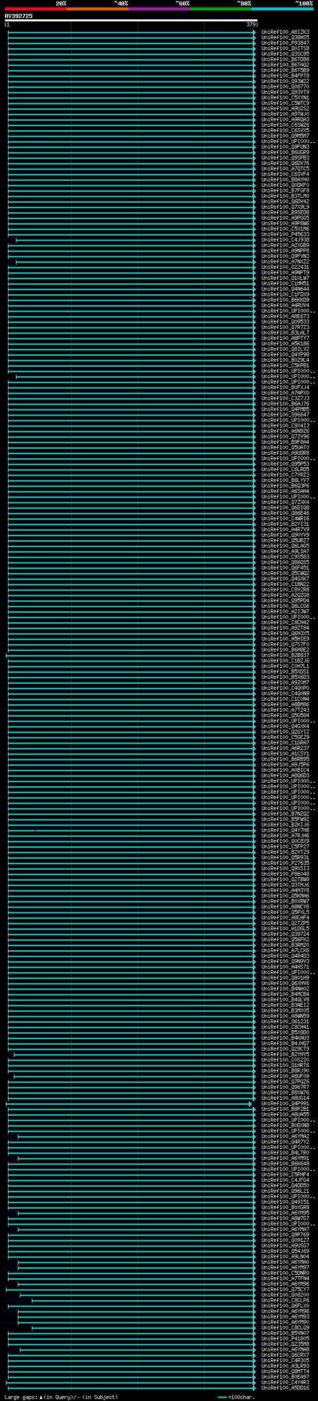Select hit label UniRef100_Q3SC85

[285, 54]
